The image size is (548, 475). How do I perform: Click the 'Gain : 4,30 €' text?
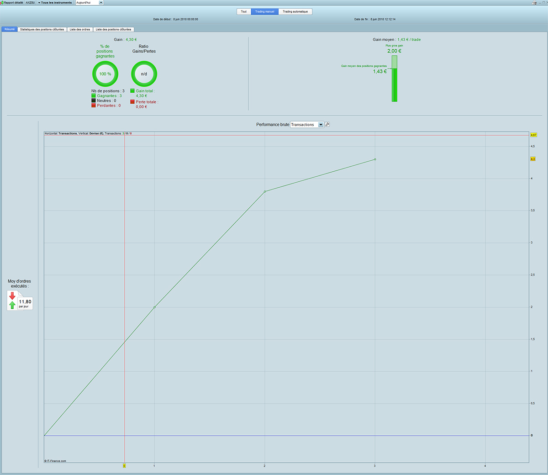[125, 40]
